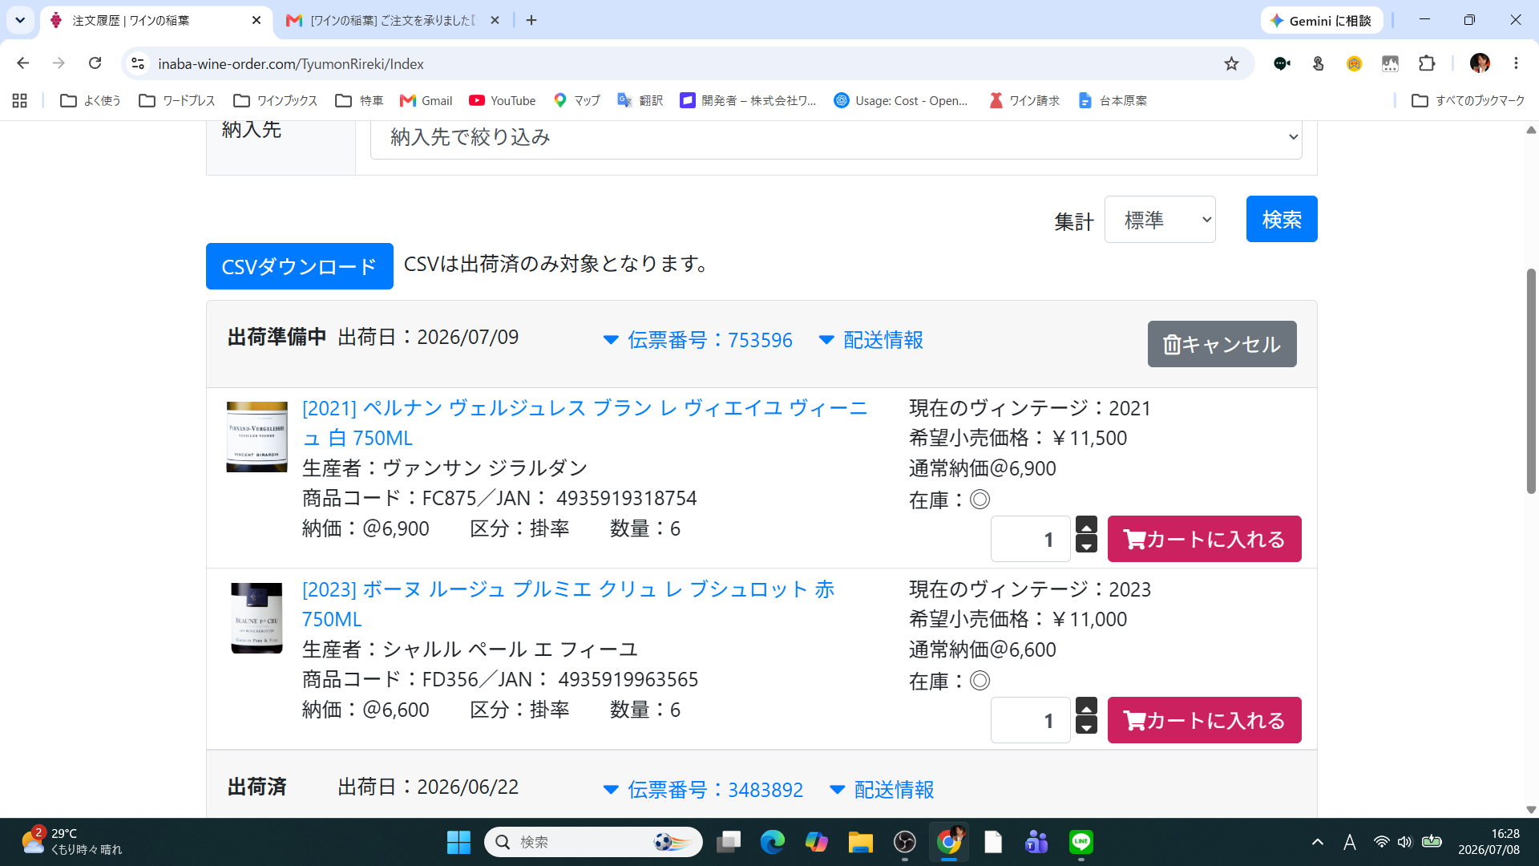This screenshot has height=866, width=1539.
Task: Decrease quantity for ボーヌ ルージュ wine
Action: pyautogui.click(x=1086, y=726)
